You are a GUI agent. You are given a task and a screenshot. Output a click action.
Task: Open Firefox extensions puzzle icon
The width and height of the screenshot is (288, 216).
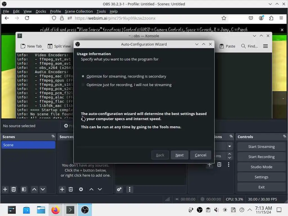[271, 18]
